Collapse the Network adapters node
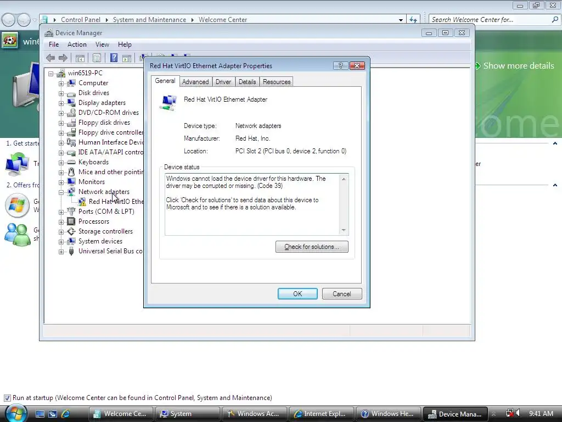This screenshot has width=562, height=422. pos(61,192)
